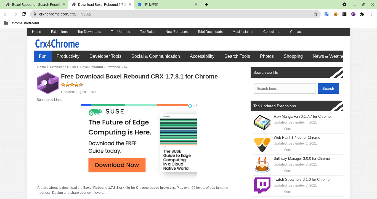Click the back navigation arrow

6,14
